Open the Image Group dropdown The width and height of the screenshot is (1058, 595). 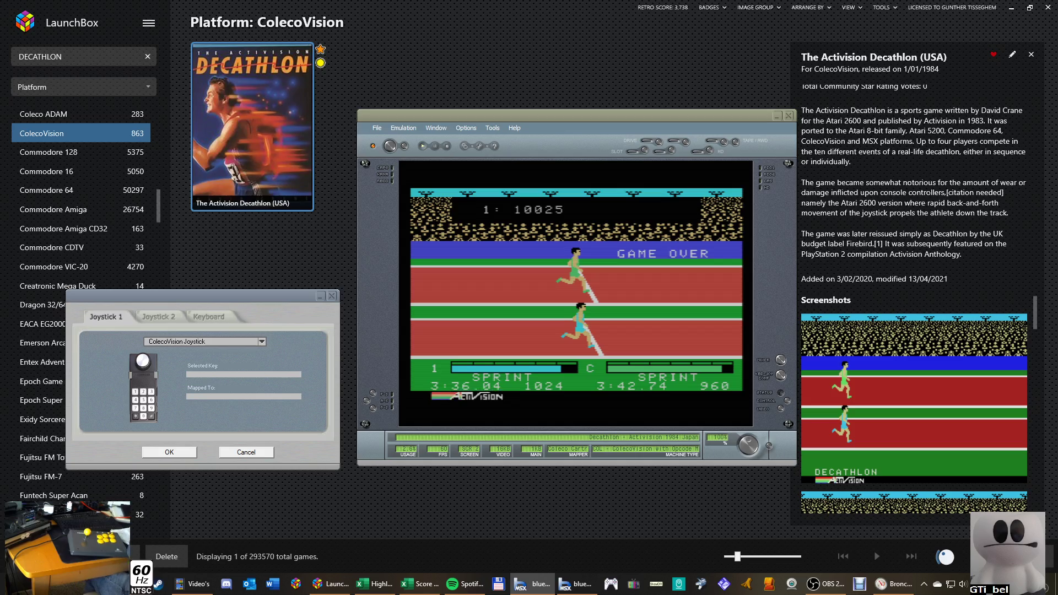(x=758, y=8)
